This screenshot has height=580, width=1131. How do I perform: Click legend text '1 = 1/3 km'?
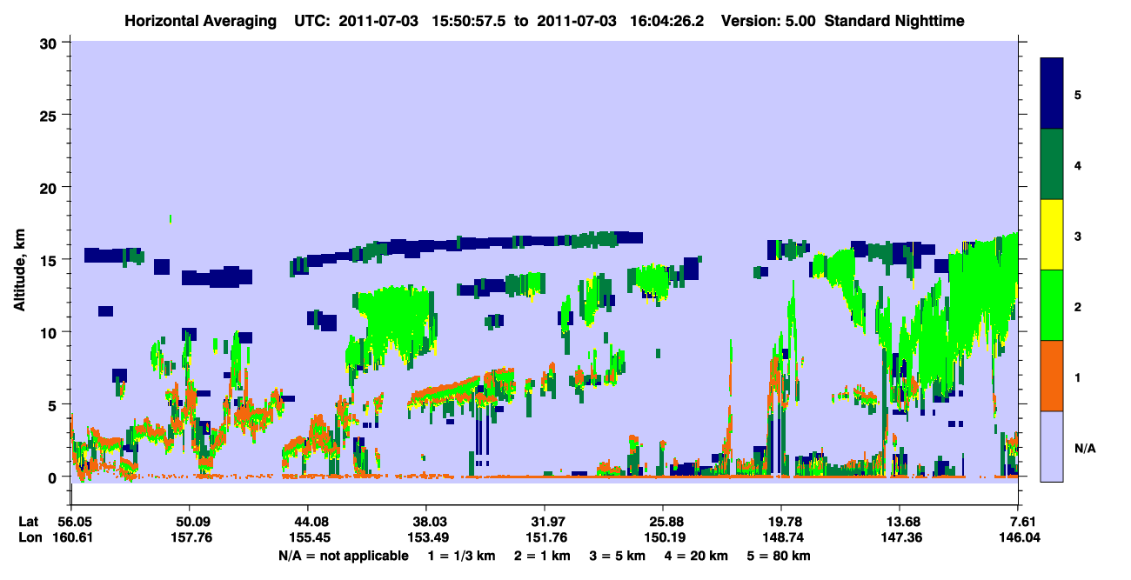click(x=462, y=555)
